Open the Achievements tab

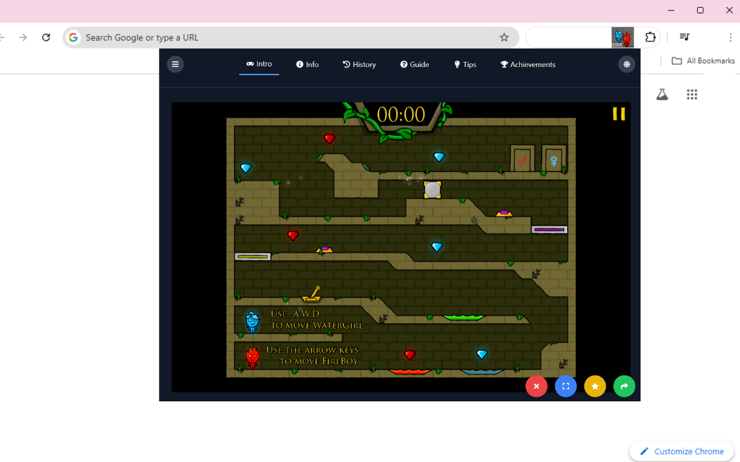(x=527, y=64)
